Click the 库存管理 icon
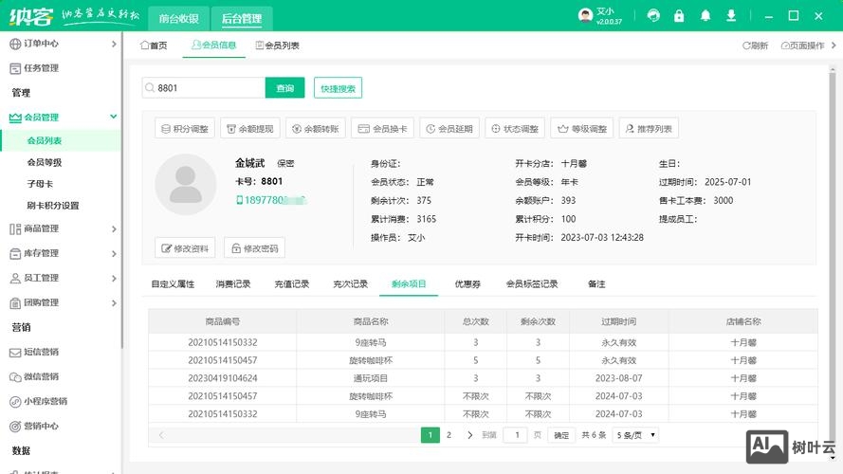 [15, 254]
